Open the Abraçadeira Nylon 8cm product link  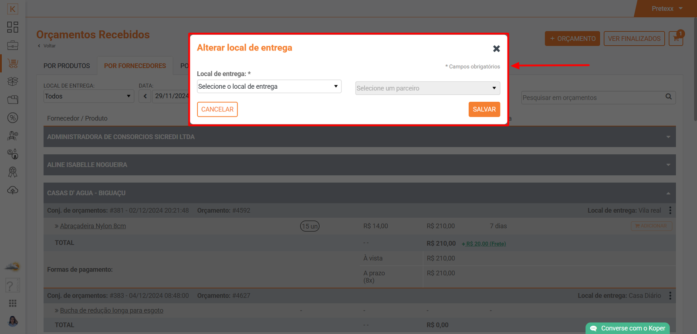pos(93,226)
